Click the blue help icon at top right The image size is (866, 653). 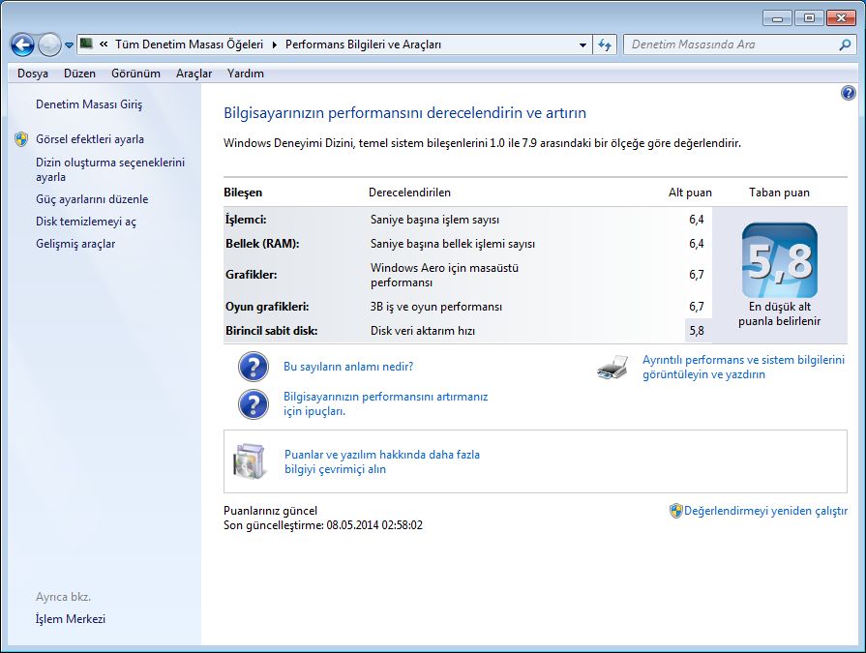pos(849,93)
